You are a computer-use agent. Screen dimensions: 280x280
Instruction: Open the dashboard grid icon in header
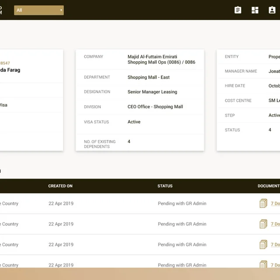(x=255, y=10)
